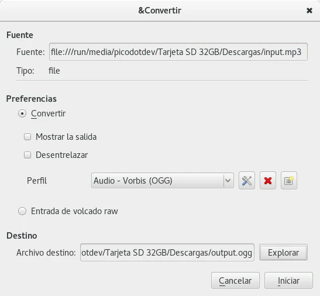Tick the Desentrelazar checkbox
This screenshot has height=296, width=320.
[27, 155]
